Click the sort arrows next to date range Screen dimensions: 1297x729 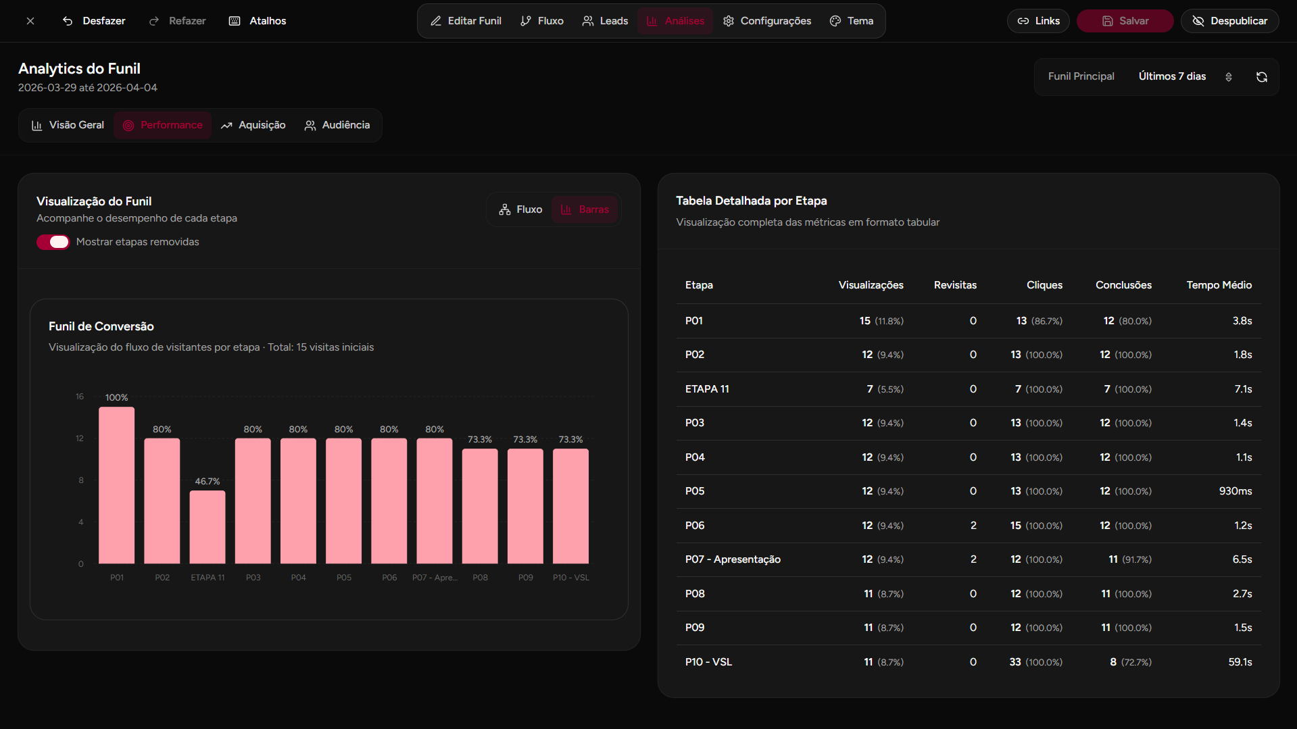(x=1229, y=77)
